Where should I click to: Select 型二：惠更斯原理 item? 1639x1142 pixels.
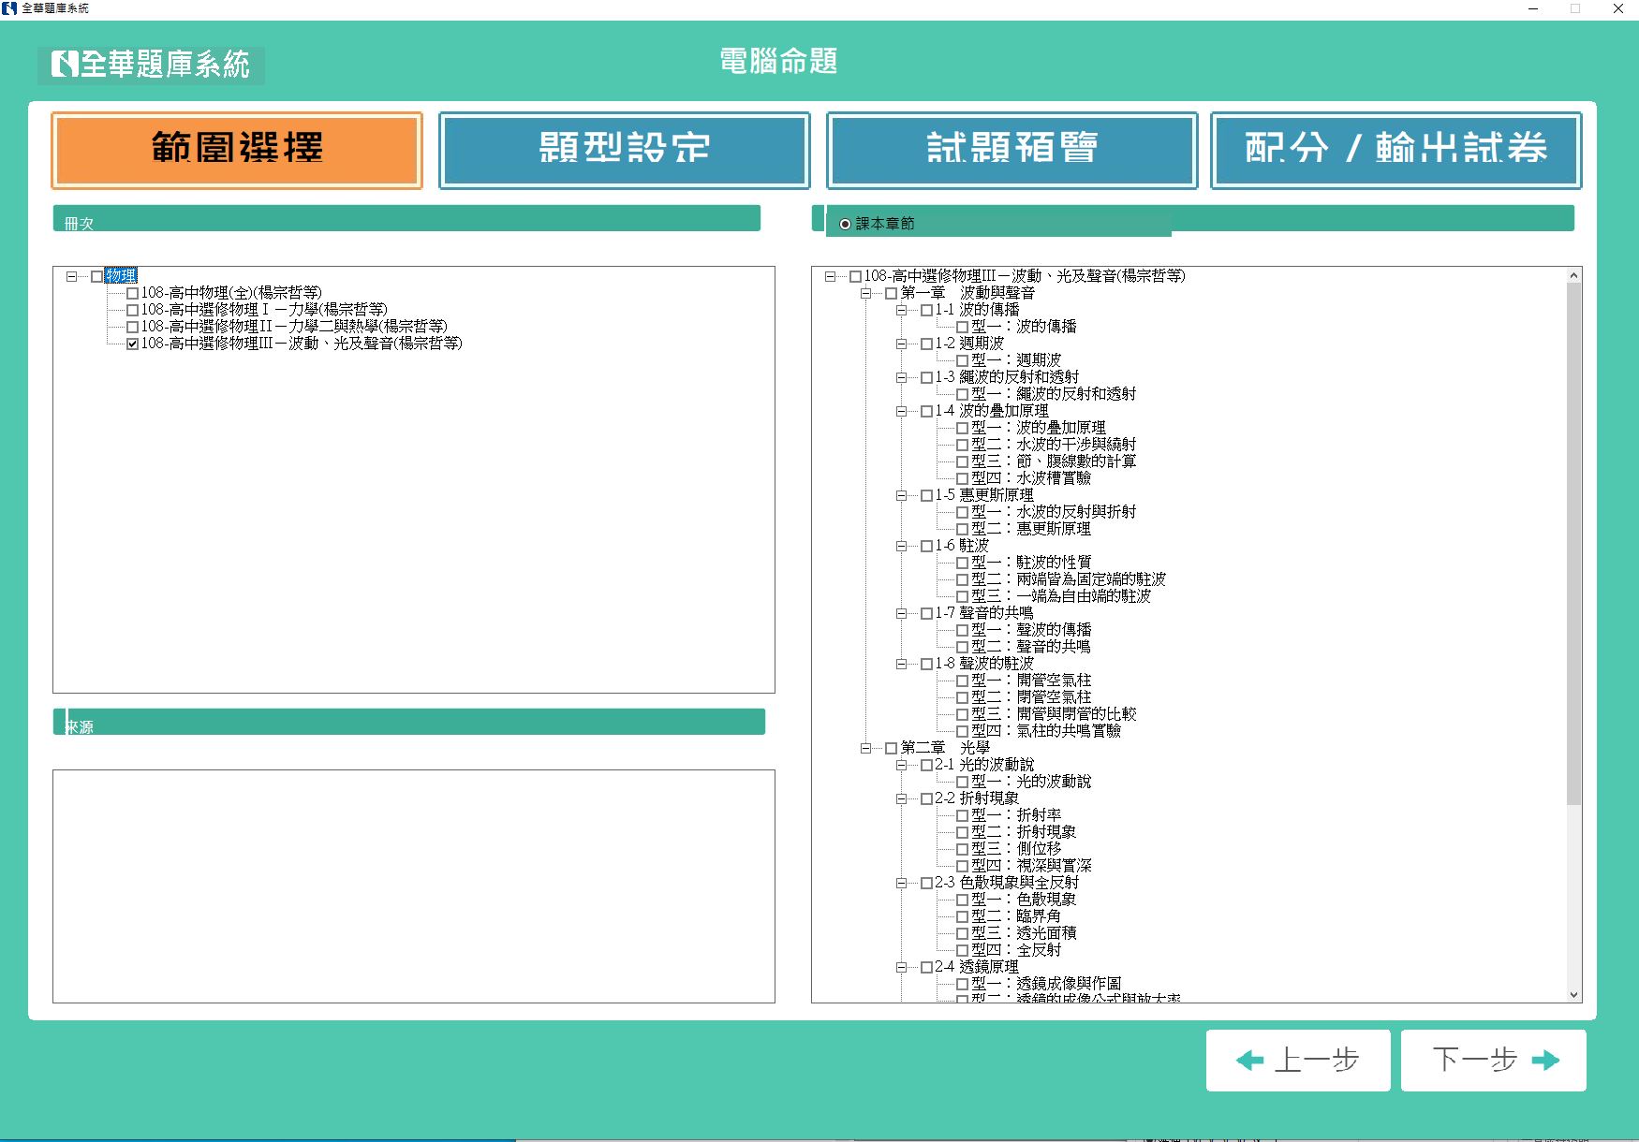pyautogui.click(x=1031, y=529)
